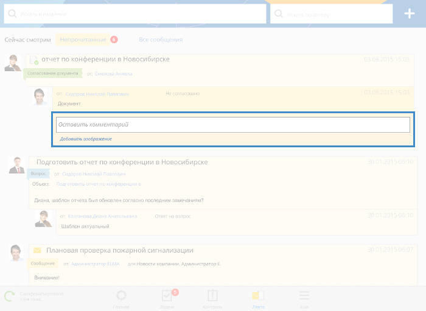Image resolution: width=426 pixels, height=311 pixels.
Task: Open Смелова Анжела author link
Action: click(113, 74)
